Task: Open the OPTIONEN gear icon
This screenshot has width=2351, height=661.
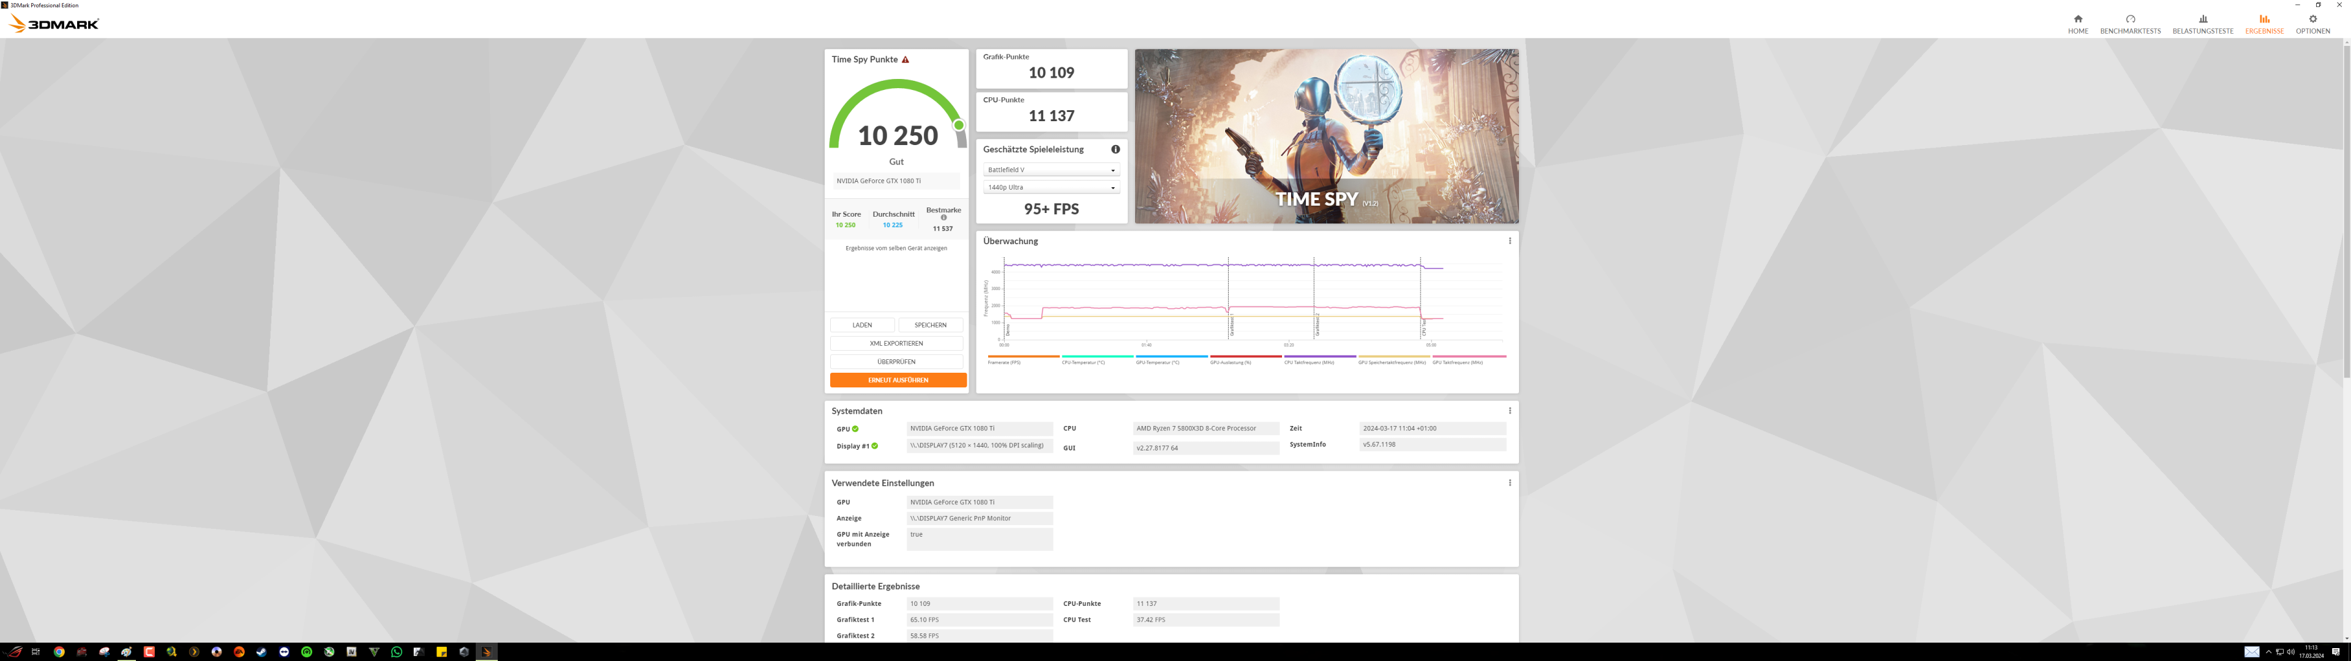Action: 2312,19
